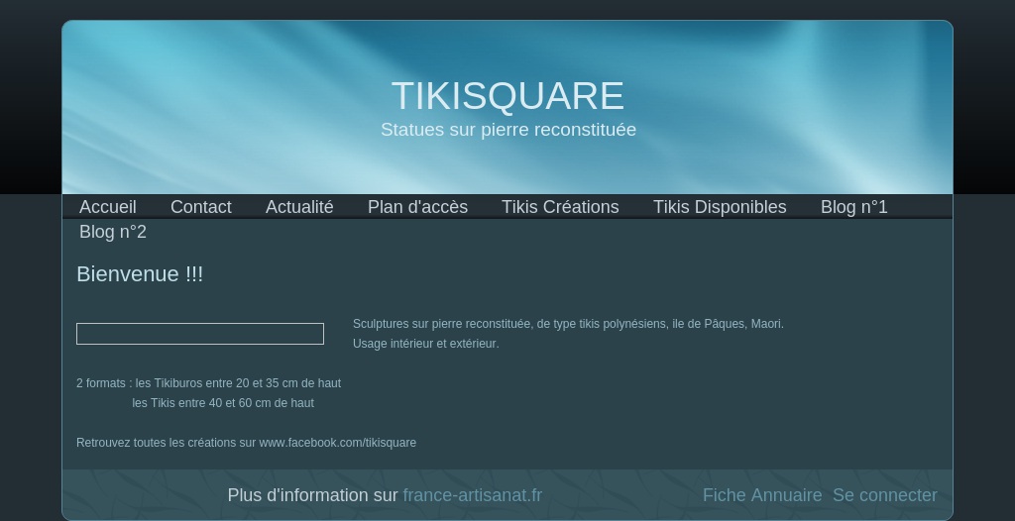Click the line about Tikiburos 20 et 35 cm

[208, 383]
